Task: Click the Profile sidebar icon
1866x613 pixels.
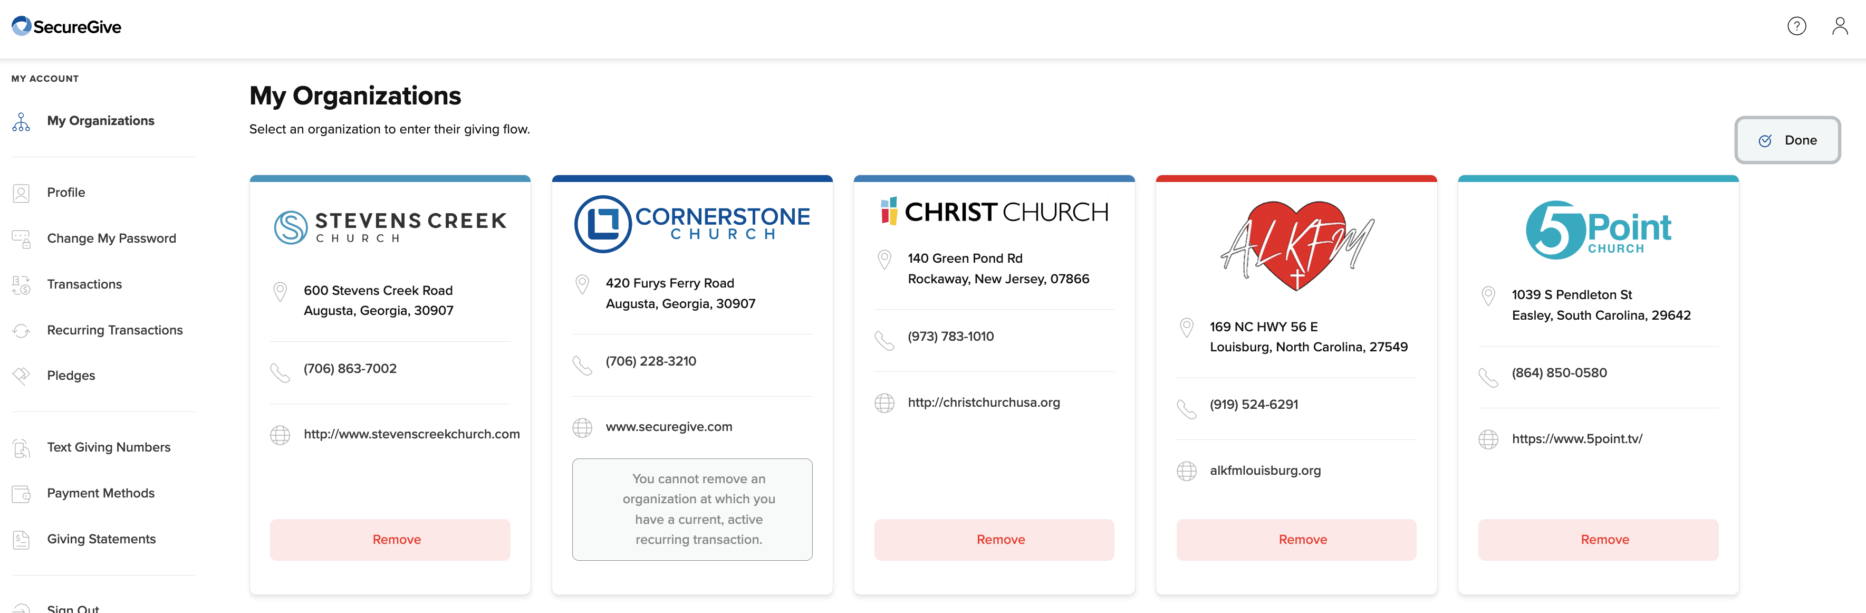Action: [22, 193]
